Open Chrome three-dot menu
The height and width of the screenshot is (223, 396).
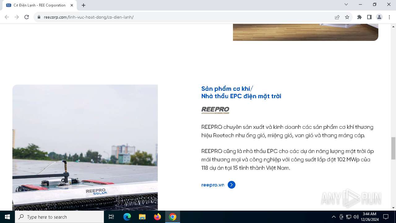click(389, 17)
